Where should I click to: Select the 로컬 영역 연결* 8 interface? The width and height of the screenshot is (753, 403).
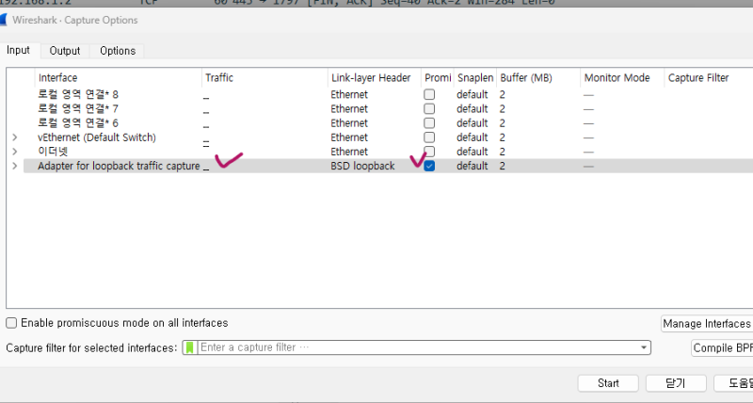[78, 94]
